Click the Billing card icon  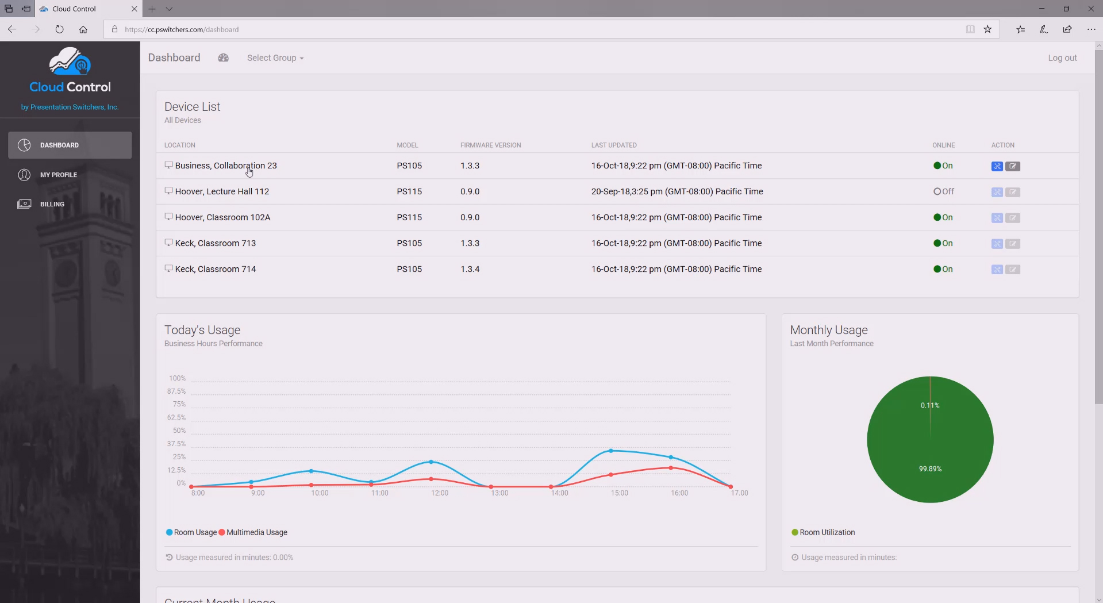pyautogui.click(x=24, y=204)
